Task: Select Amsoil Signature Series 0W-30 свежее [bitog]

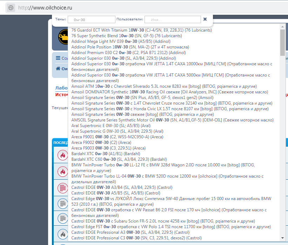Action: [x=142, y=114]
